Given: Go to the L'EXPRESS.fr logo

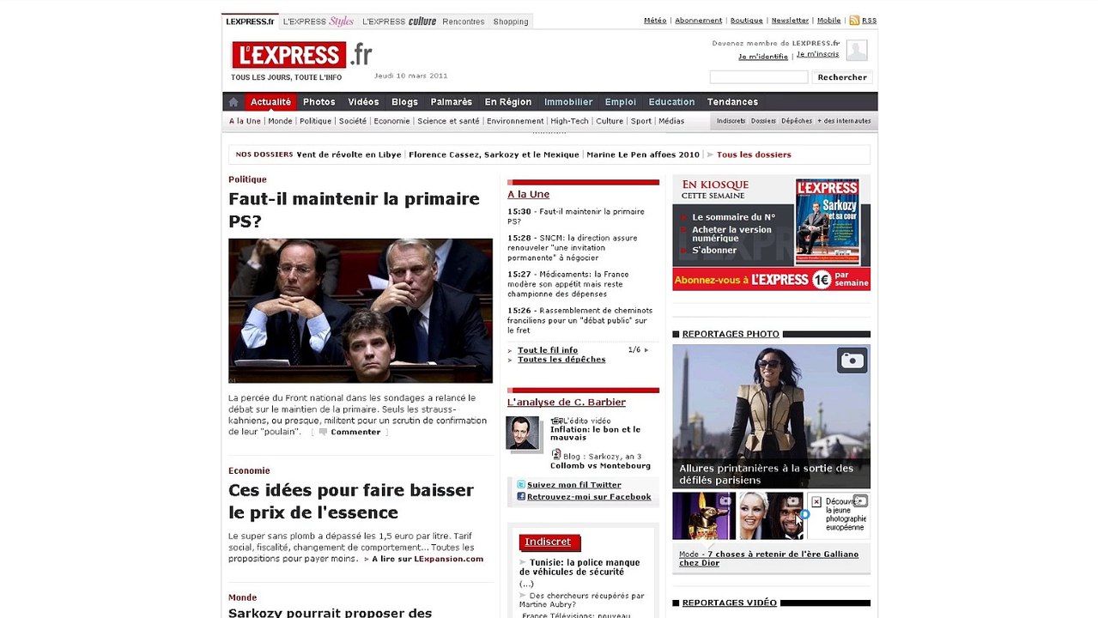Looking at the screenshot, I should point(301,55).
